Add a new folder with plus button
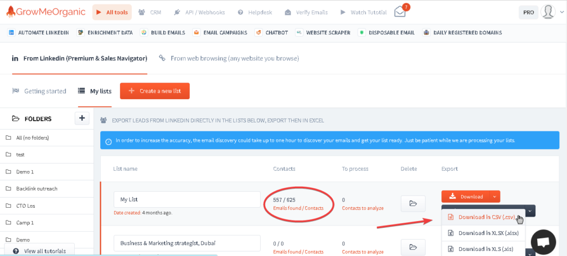The height and width of the screenshot is (256, 567). pyautogui.click(x=82, y=118)
